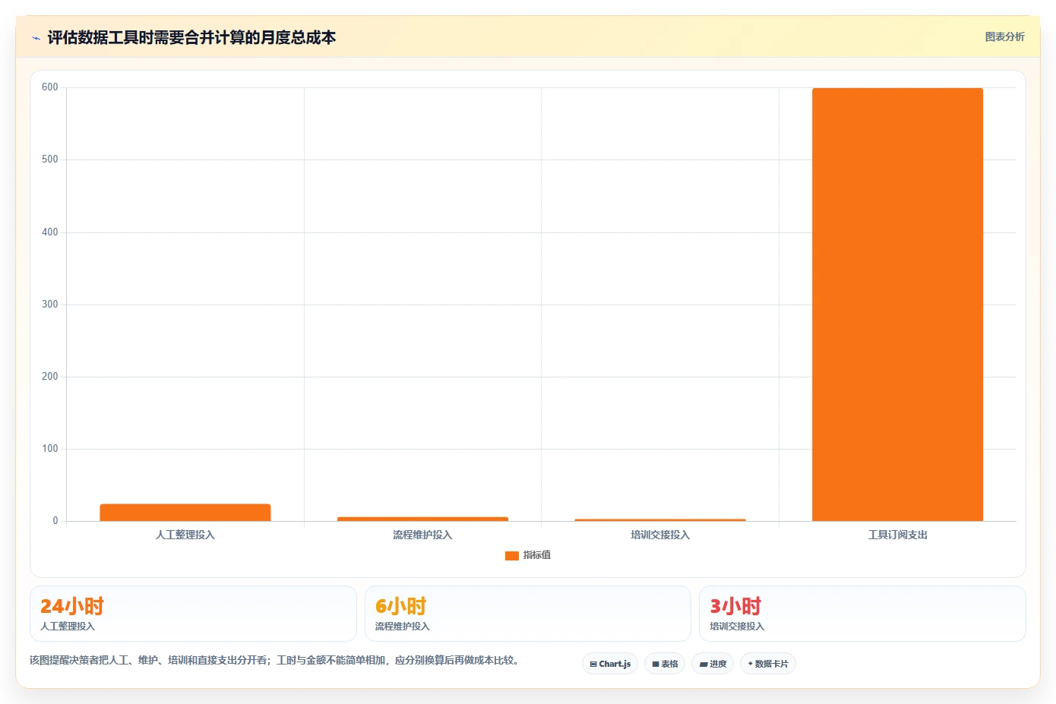Select the thin 培训交接投入 bar
Screen dimensions: 1056x704
tap(660, 520)
